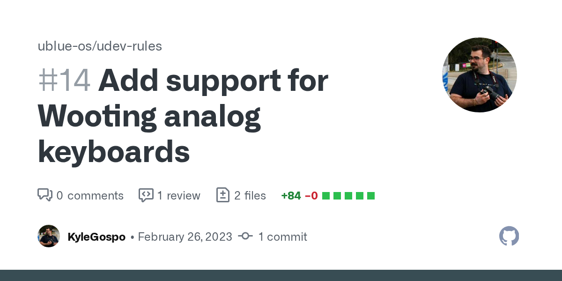Open the Wooting analog keyboards title

tap(149, 116)
